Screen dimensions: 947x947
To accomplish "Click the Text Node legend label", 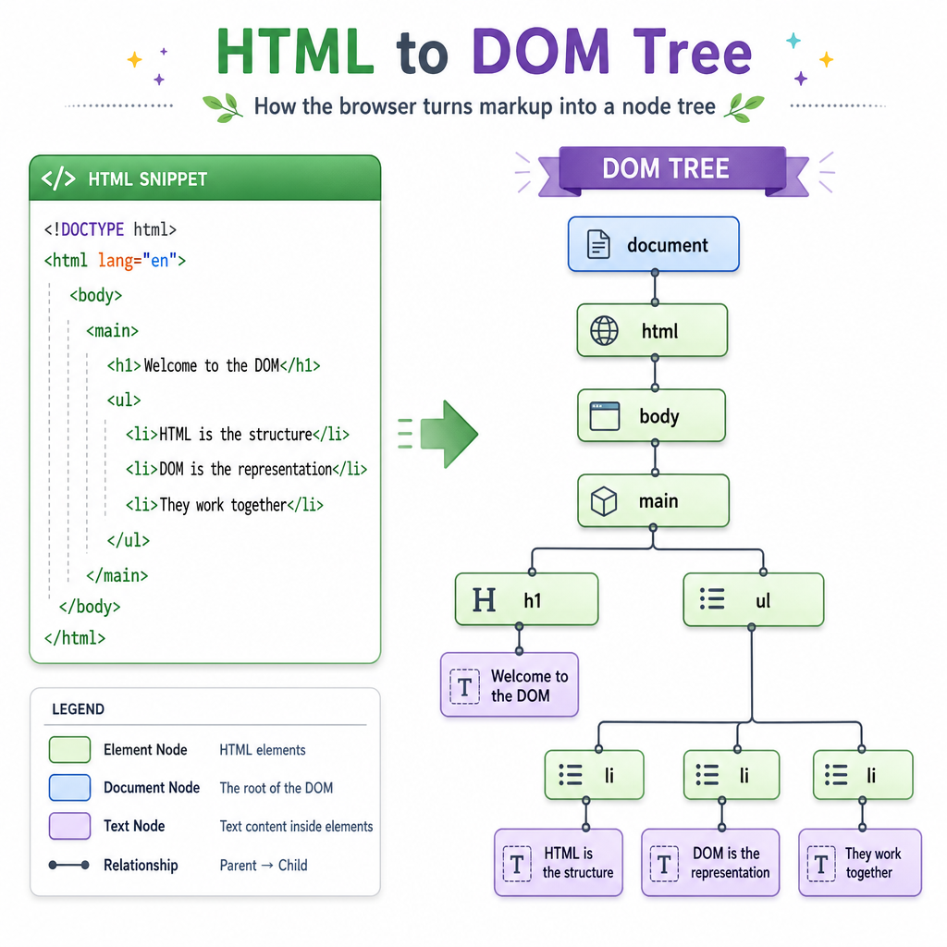I will point(134,826).
